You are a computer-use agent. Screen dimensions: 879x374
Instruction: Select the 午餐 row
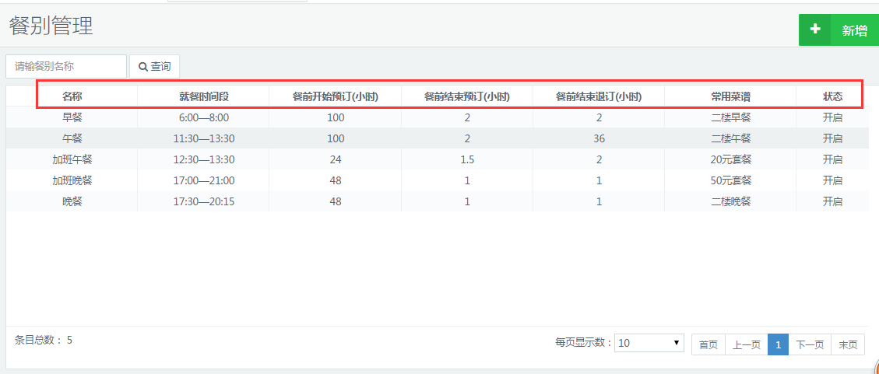point(72,138)
